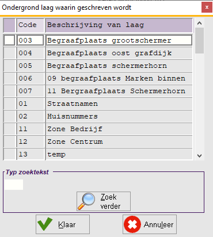This screenshot has height=237, width=213.
Task: Click the green checkmark Klaar icon
Action: click(x=45, y=224)
